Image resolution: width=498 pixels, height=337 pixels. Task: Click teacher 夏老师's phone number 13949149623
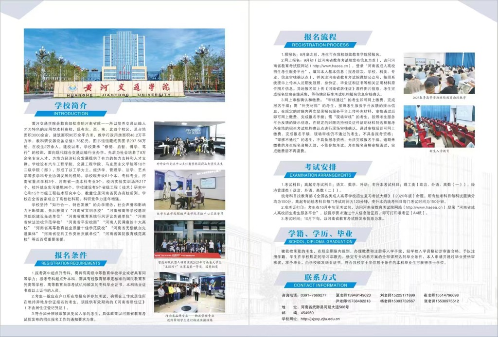[354, 295]
